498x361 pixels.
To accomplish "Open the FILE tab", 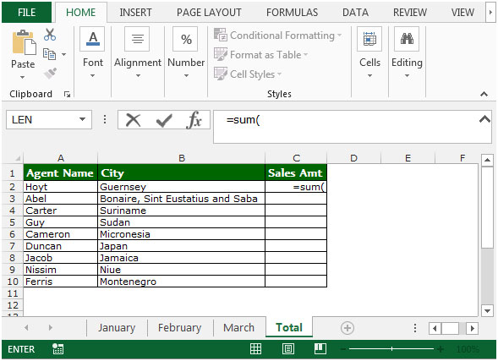I will click(x=27, y=13).
